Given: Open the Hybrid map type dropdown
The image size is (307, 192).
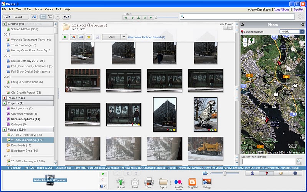Looking at the screenshot, I should [292, 31].
